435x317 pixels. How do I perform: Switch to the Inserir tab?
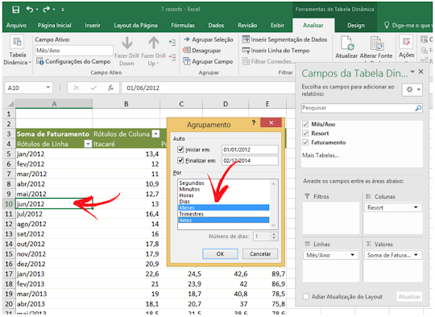click(93, 25)
